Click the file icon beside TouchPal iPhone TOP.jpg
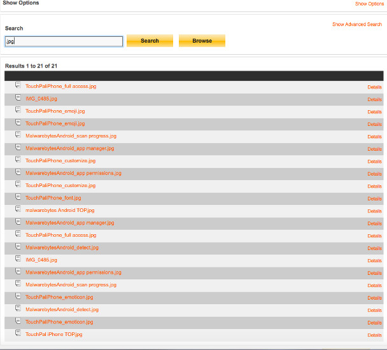387x350 pixels. pos(18,333)
